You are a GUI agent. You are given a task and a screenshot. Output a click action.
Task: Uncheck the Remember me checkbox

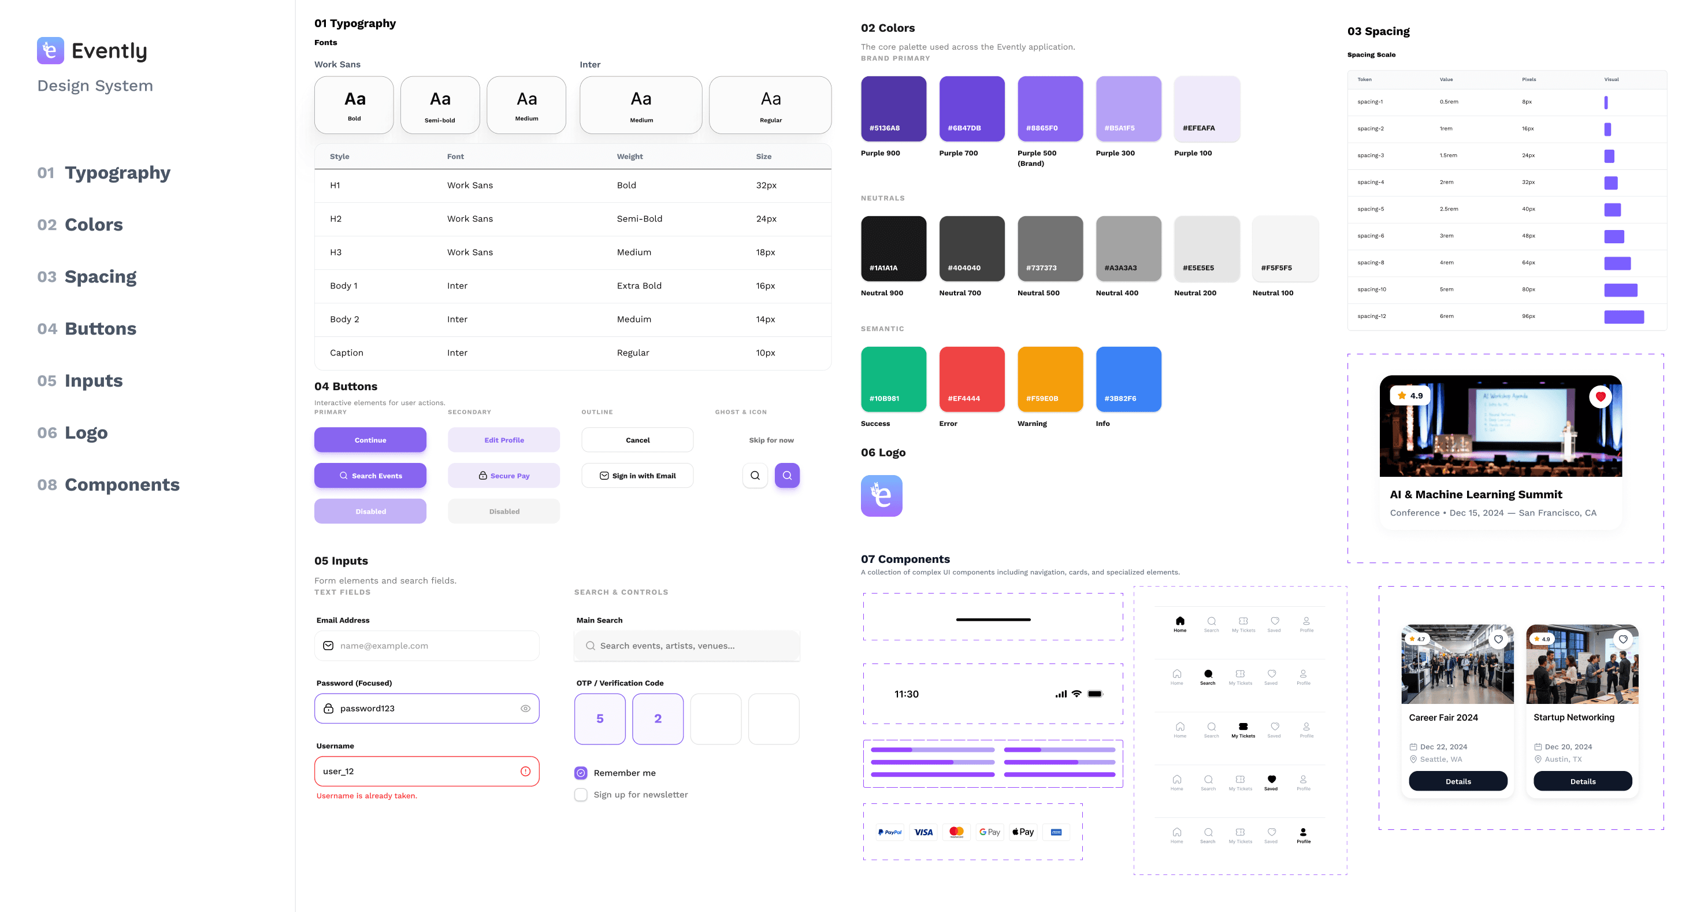pos(581,773)
